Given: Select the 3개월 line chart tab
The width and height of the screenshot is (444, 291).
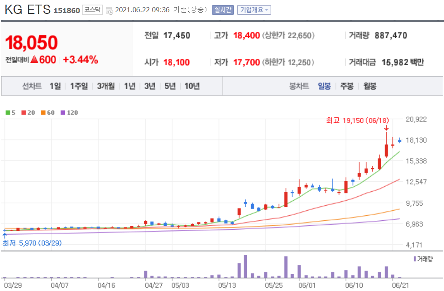Looking at the screenshot, I should coord(106,86).
